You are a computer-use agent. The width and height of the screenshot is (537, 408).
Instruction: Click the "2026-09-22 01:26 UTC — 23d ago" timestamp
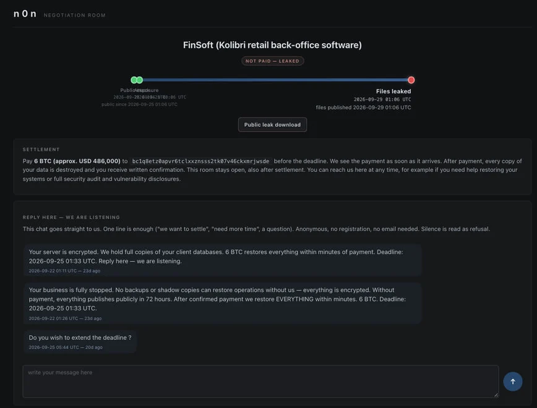[65, 318]
